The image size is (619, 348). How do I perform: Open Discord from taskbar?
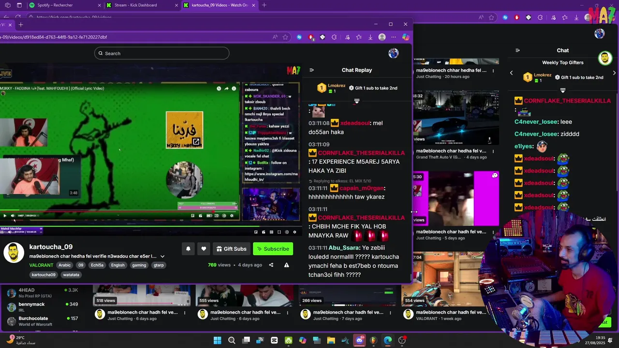point(359,340)
